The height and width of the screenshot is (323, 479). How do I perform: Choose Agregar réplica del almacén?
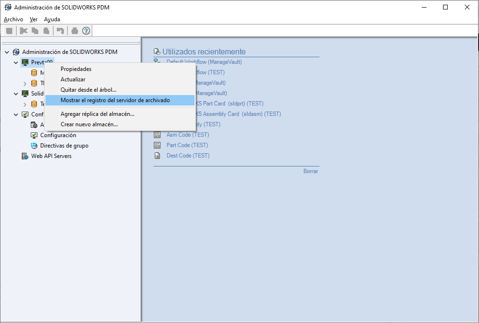[x=120, y=114]
